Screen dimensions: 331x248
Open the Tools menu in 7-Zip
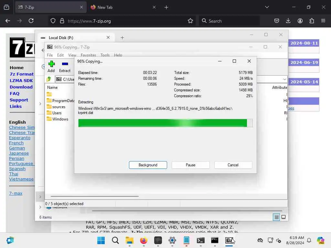coord(105,55)
